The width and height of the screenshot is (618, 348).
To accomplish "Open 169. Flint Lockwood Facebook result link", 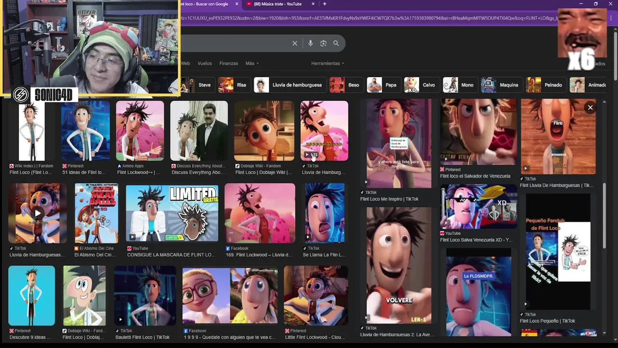I will 259,255.
